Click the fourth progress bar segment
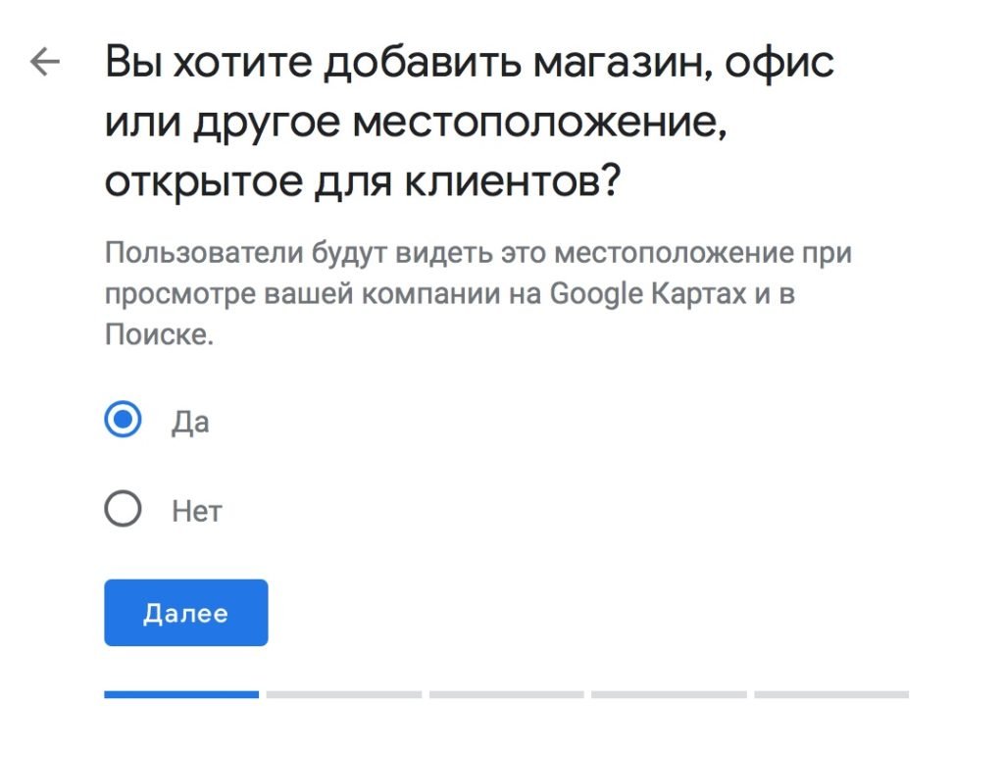The image size is (1004, 758). (x=672, y=695)
